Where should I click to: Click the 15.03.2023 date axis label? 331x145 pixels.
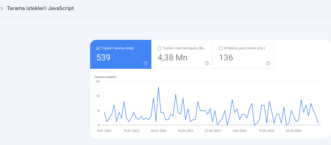click(266, 131)
